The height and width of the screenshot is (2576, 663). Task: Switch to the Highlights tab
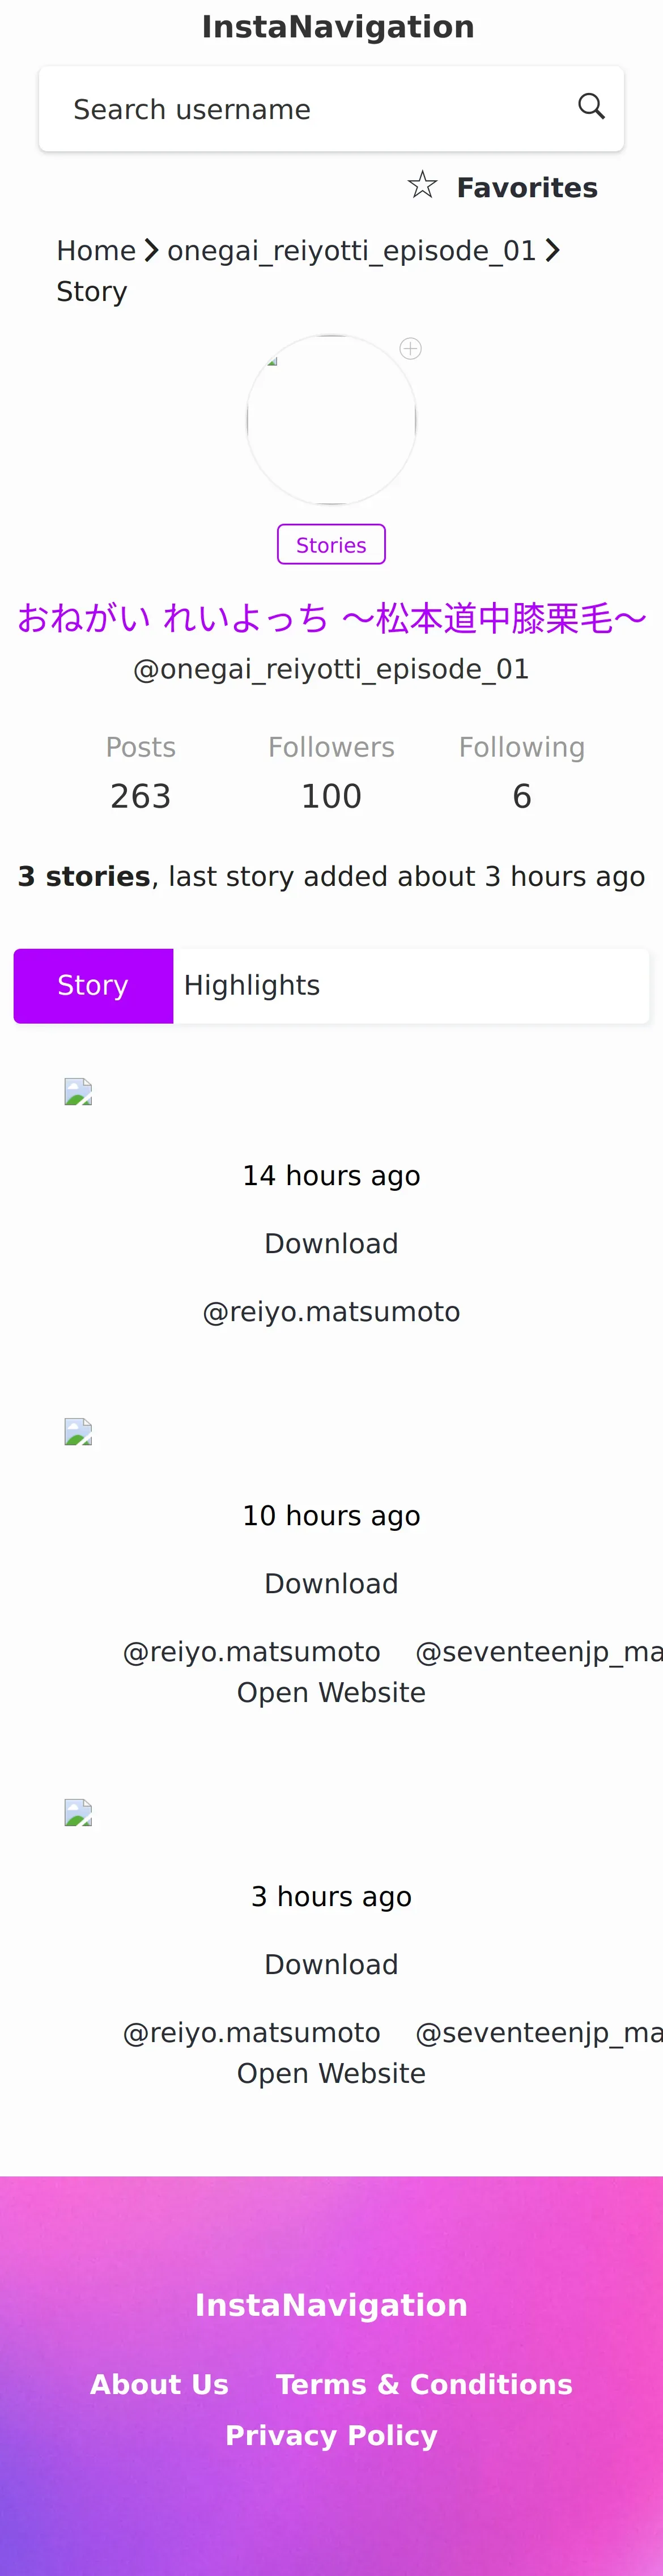[252, 986]
